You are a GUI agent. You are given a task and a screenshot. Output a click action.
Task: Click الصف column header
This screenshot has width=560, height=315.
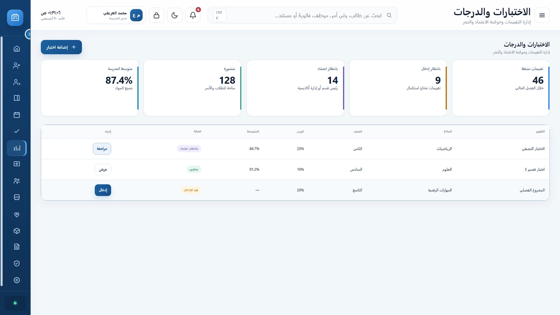pos(358,132)
